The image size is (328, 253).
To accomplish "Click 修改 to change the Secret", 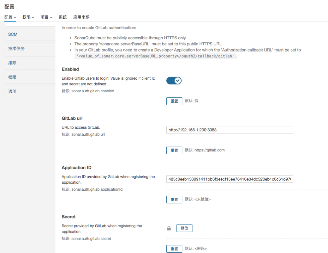I will 184,228.
